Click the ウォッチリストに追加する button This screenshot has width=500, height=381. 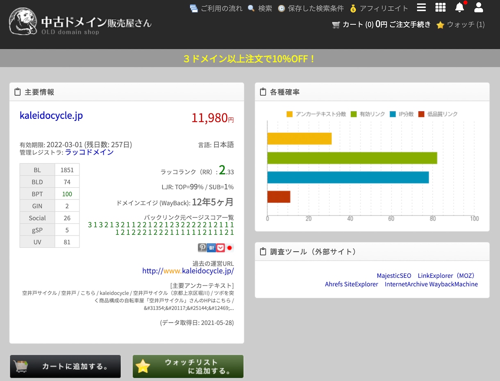(x=188, y=366)
